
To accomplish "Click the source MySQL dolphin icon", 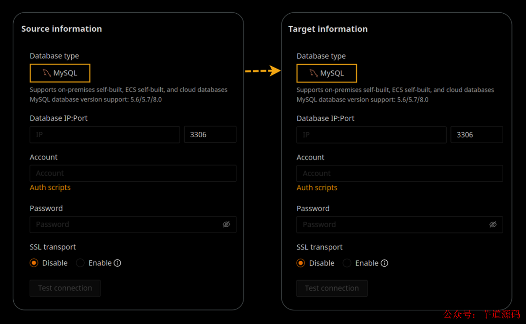I will (x=46, y=72).
